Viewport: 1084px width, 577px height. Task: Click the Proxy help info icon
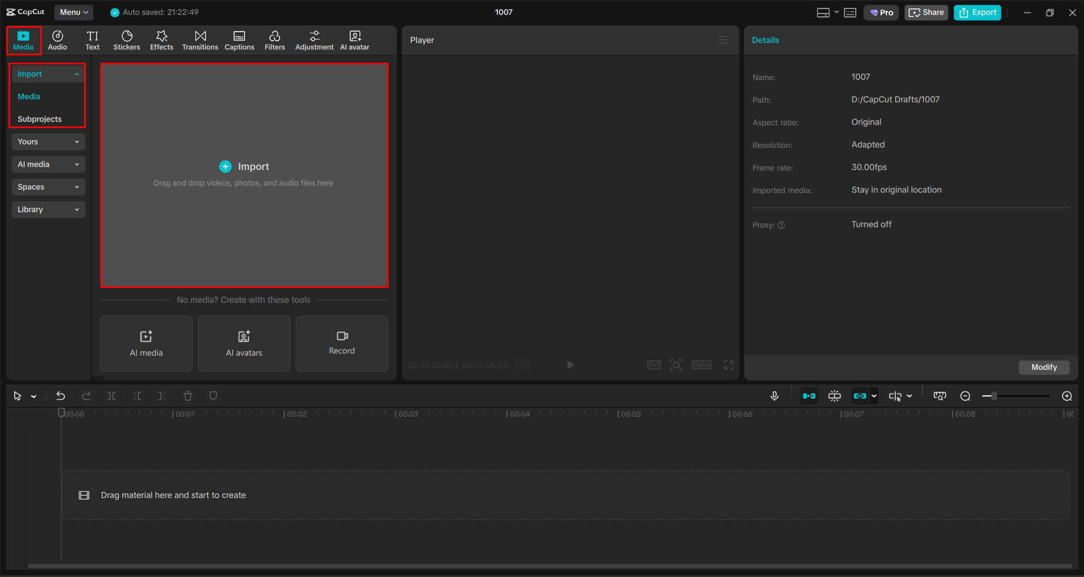pos(781,225)
